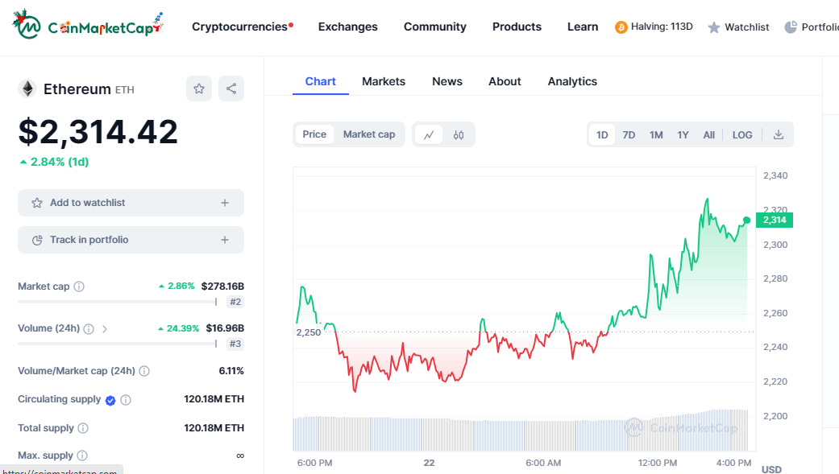
Task: Set chart range to All
Action: click(x=709, y=134)
